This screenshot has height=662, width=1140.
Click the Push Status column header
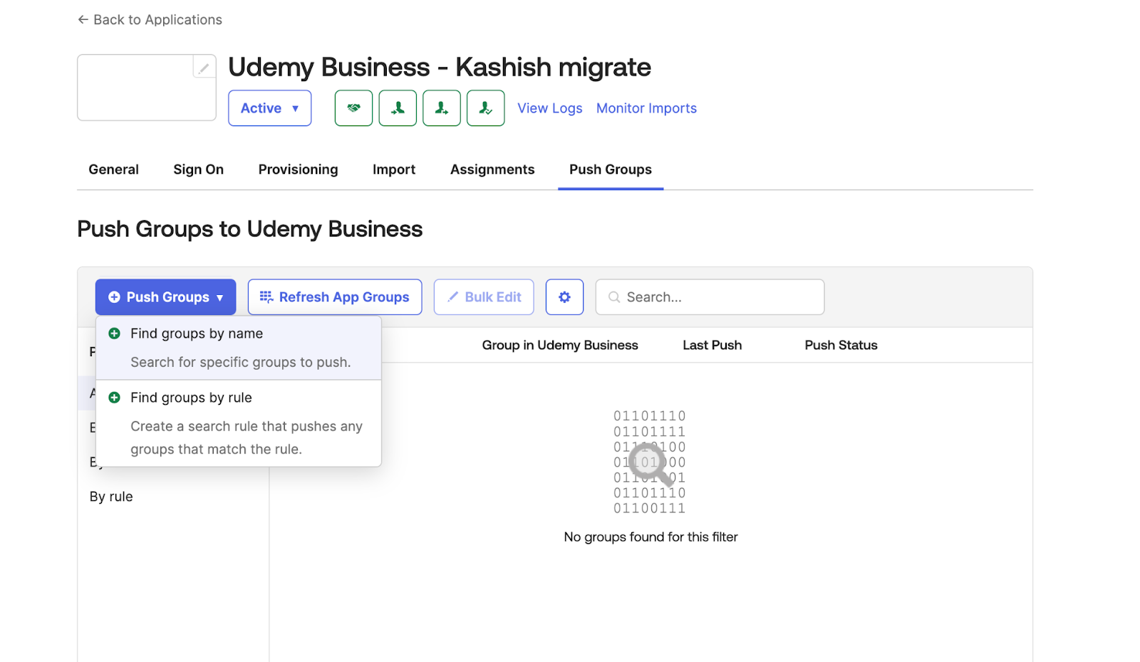click(x=841, y=345)
